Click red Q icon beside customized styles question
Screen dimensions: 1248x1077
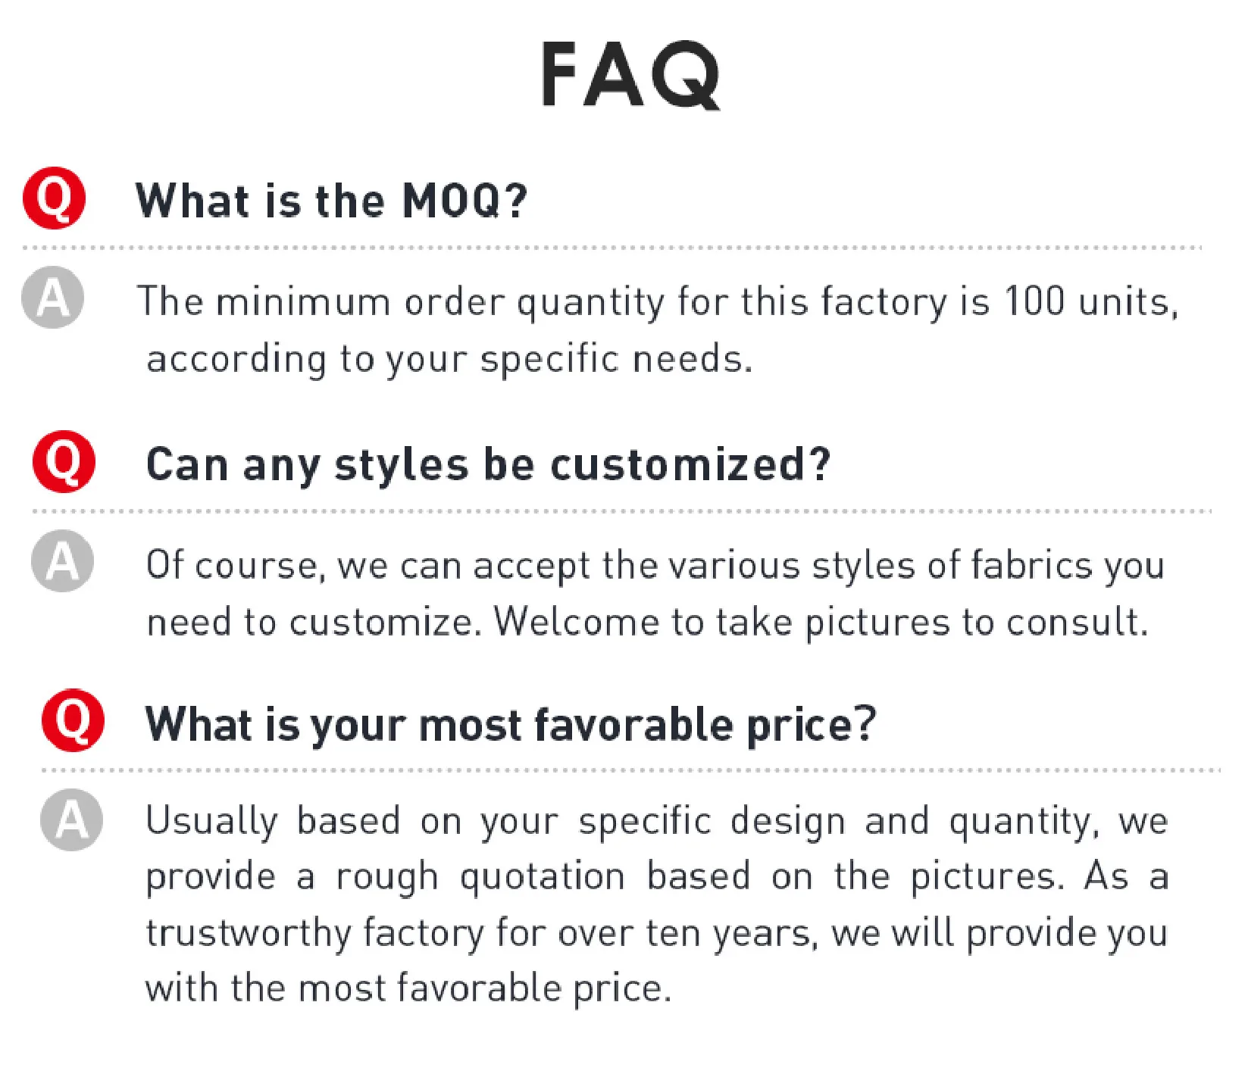[64, 462]
